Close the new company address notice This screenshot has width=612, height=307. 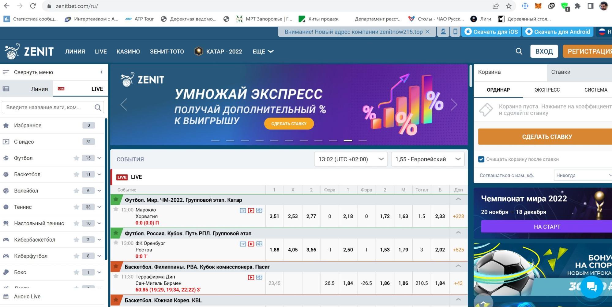pyautogui.click(x=428, y=31)
